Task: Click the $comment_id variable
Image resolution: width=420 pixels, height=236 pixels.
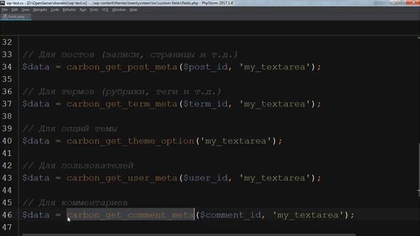Action: point(230,215)
